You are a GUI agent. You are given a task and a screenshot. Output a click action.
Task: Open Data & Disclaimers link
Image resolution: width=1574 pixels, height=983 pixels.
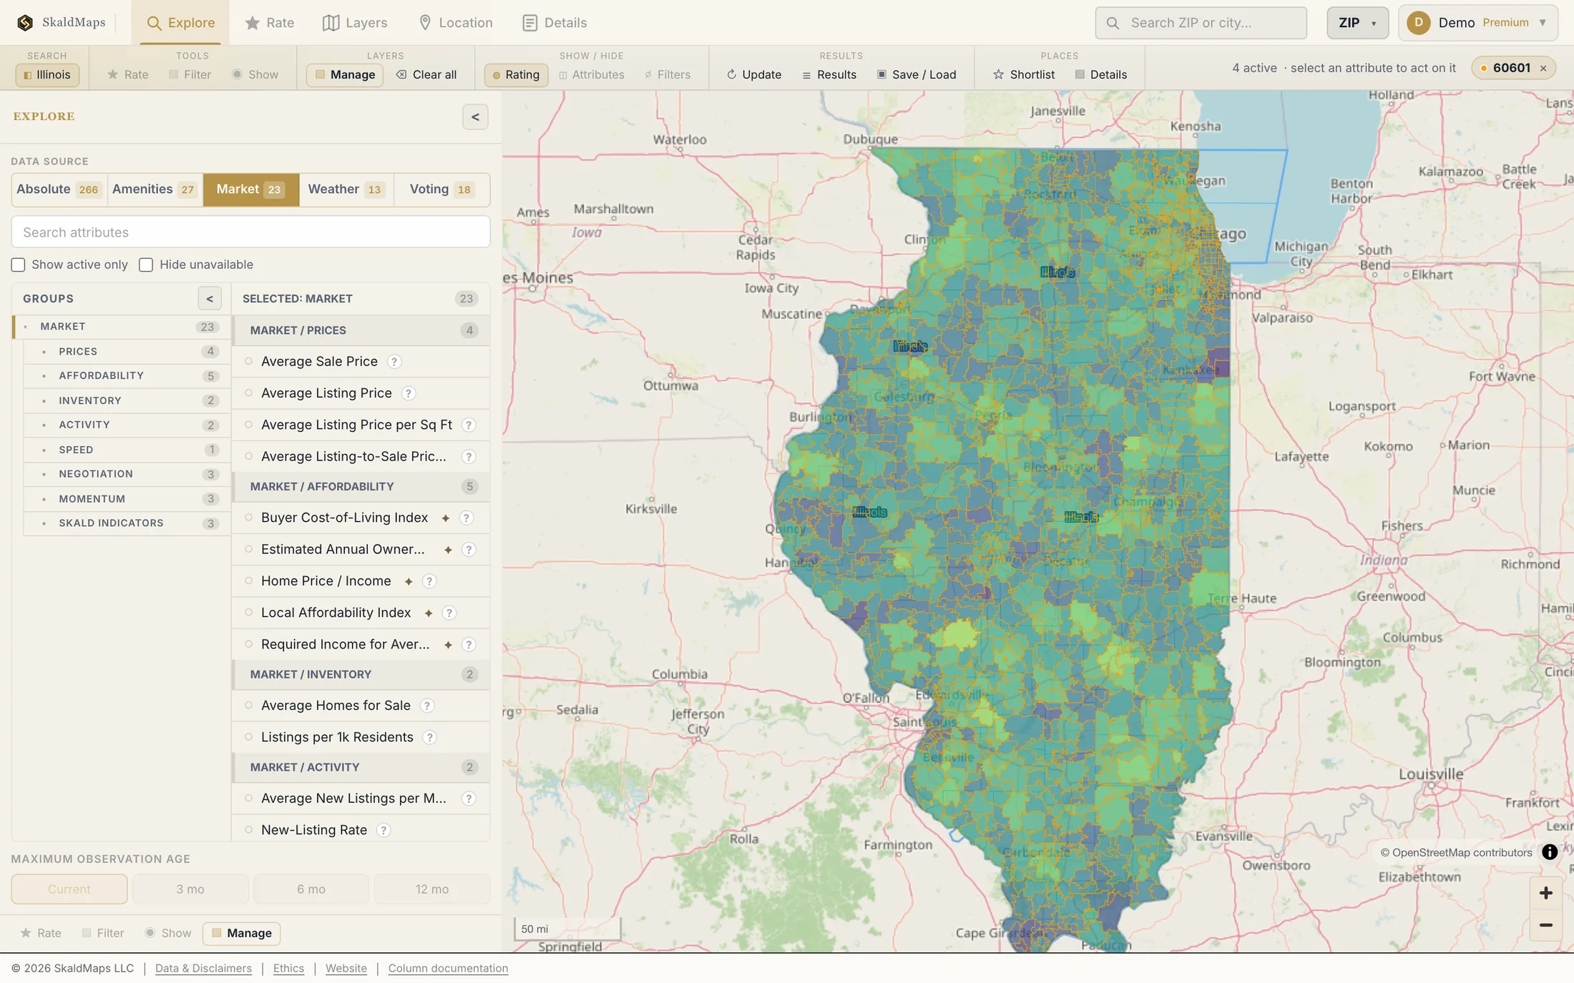point(203,968)
